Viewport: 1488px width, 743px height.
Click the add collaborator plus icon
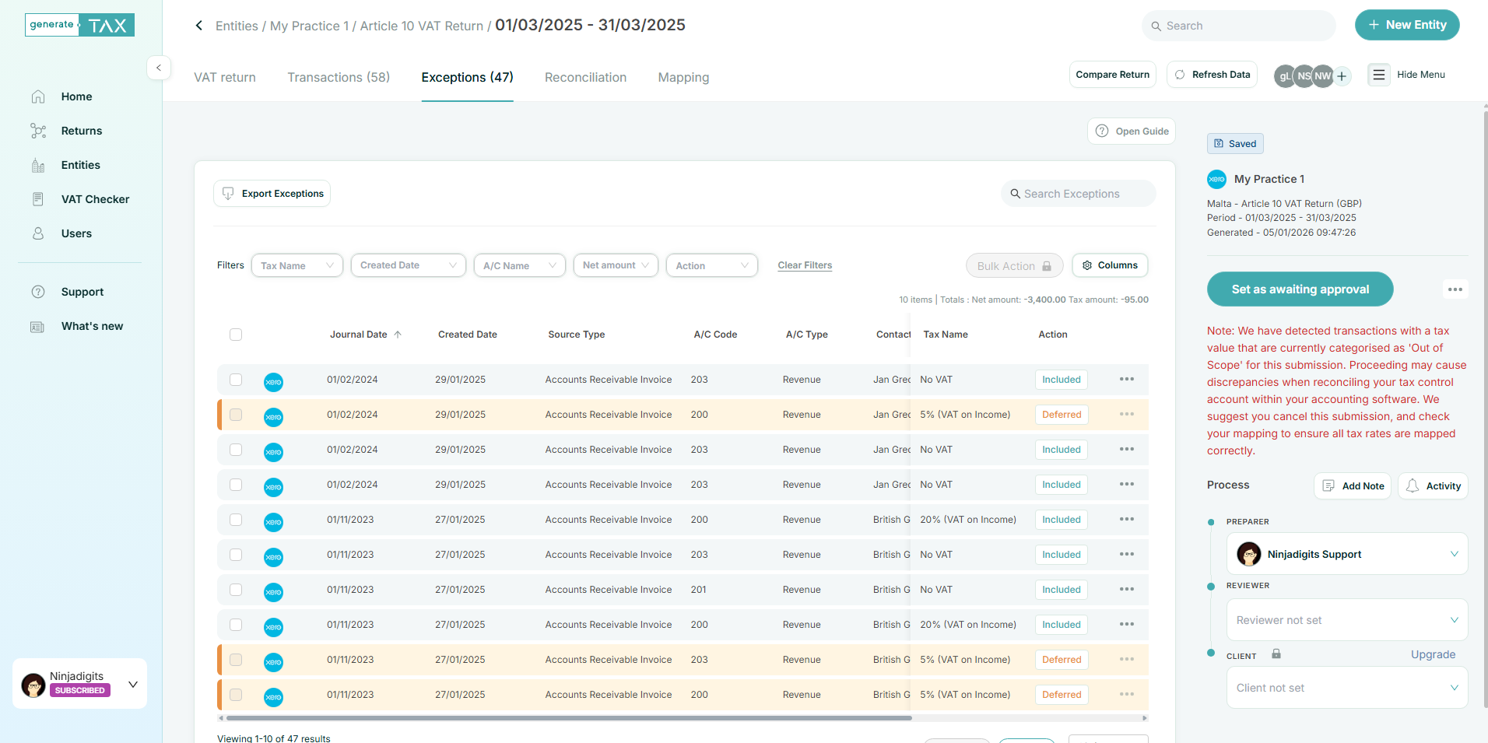[x=1342, y=75]
